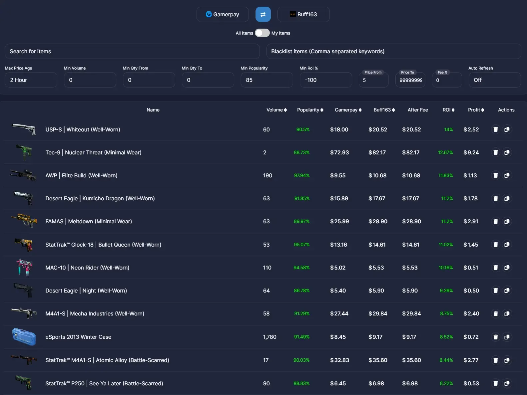527x395 pixels.
Task: Delete the eSports 2013 Winter Case row
Action: coord(496,337)
